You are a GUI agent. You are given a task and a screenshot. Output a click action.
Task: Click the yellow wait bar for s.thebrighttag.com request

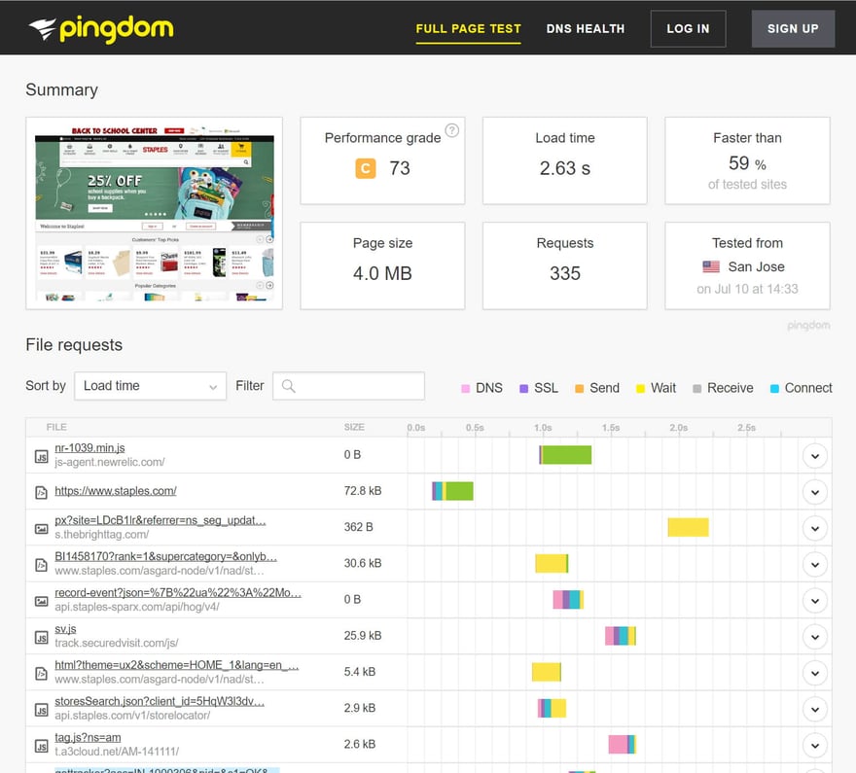tap(688, 528)
